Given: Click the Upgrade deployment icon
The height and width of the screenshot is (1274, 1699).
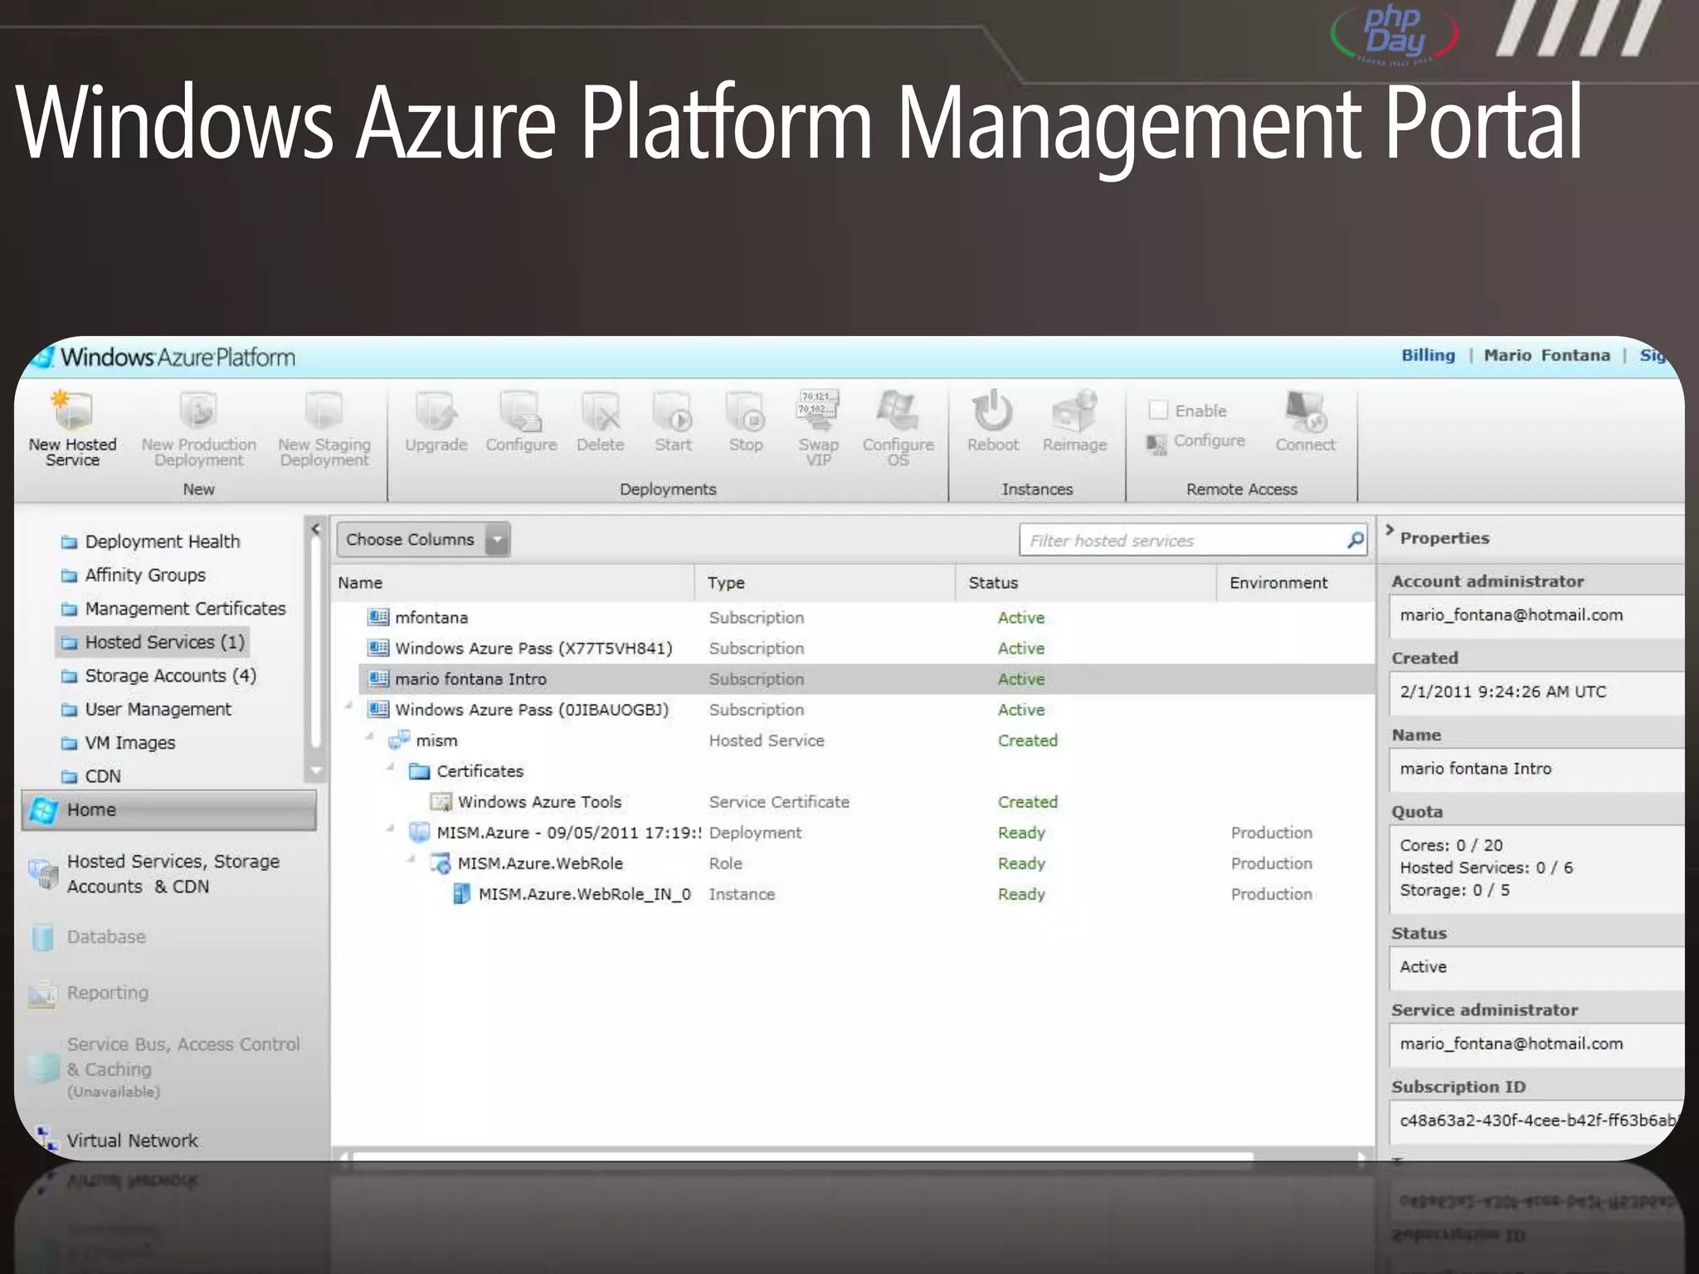Looking at the screenshot, I should pos(436,411).
